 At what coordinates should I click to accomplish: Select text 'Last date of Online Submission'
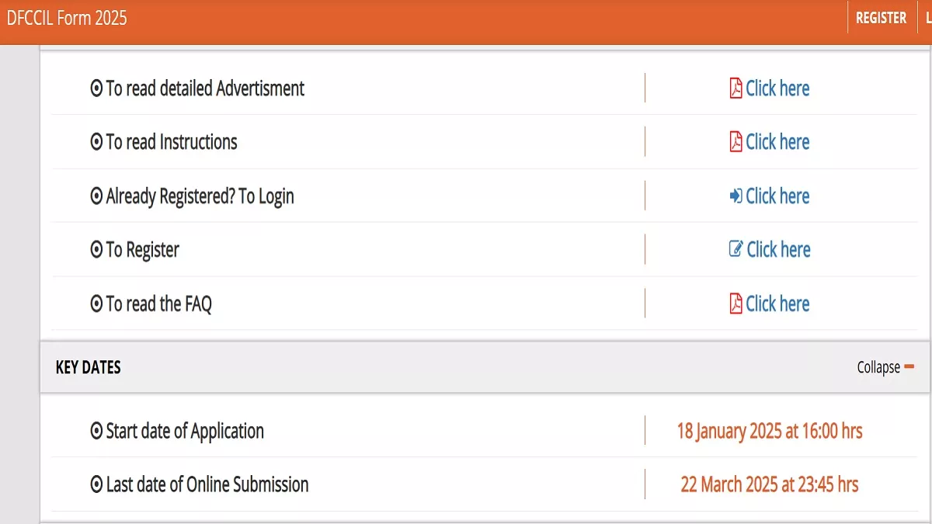(x=207, y=485)
